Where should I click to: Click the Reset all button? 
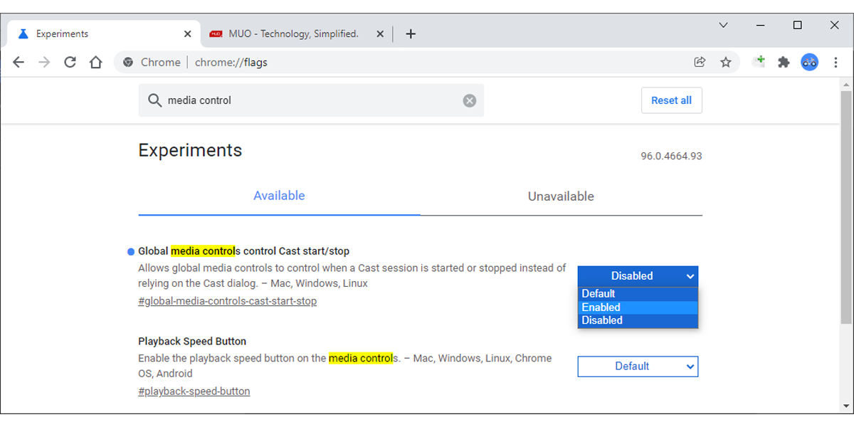pos(671,100)
